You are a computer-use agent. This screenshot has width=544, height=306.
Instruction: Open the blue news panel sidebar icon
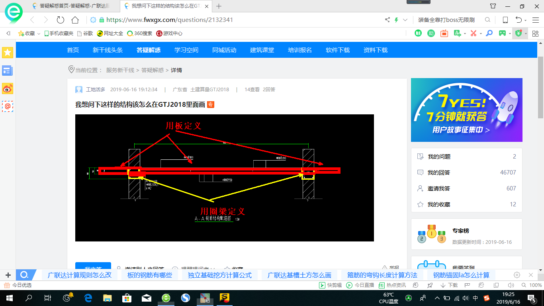point(8,71)
